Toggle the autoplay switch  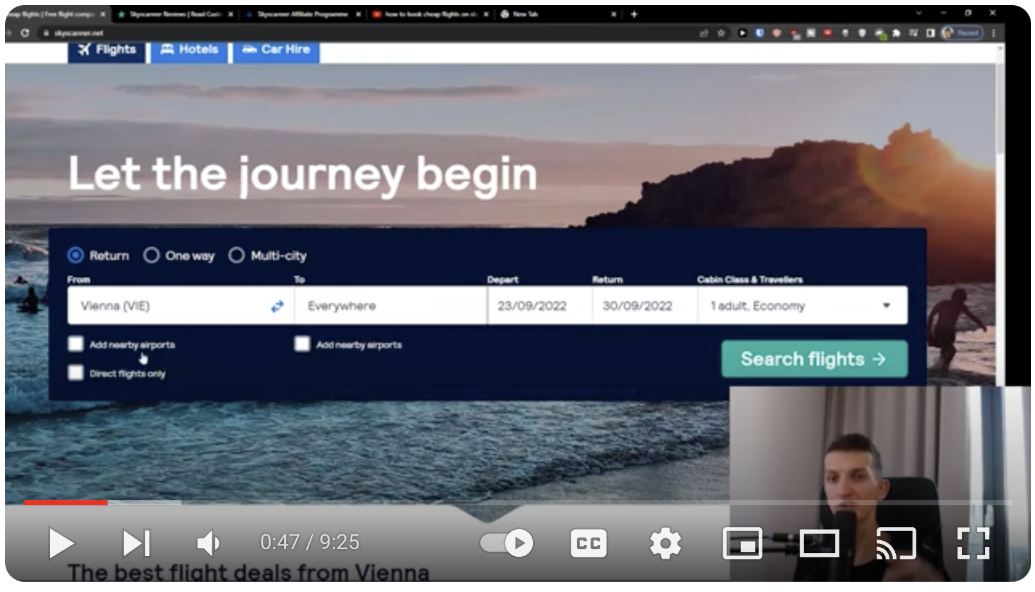pos(507,544)
